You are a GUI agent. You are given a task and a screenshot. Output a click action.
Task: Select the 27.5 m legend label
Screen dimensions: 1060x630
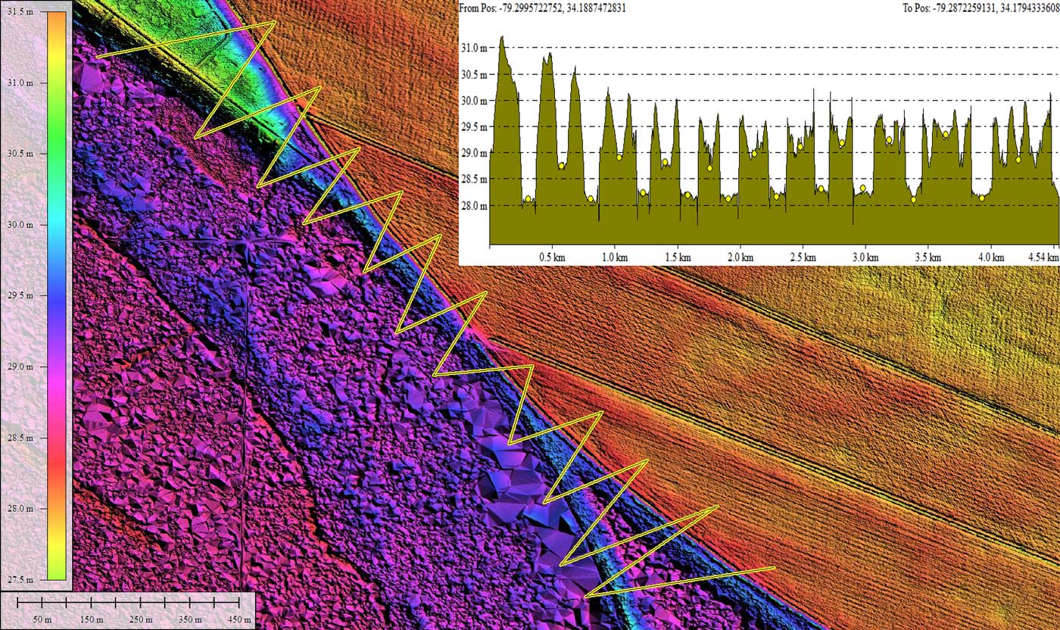point(20,579)
